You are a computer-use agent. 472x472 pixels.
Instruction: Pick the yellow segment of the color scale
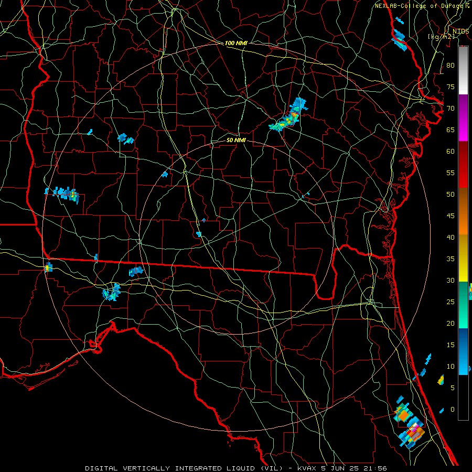click(463, 258)
